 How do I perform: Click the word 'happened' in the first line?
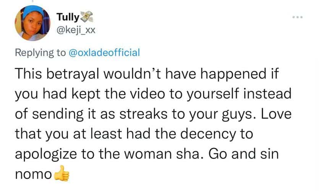pos(233,74)
